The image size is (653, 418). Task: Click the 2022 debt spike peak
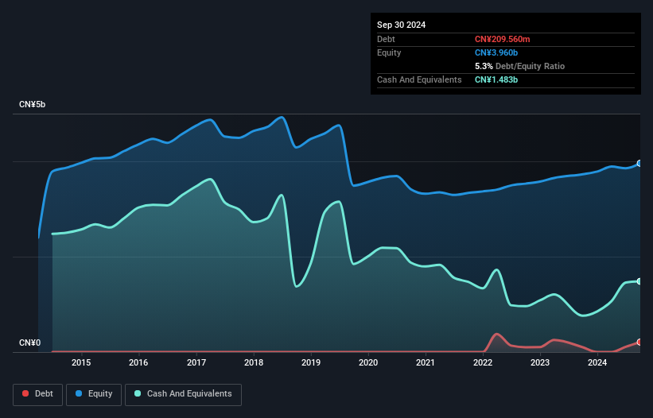click(496, 334)
